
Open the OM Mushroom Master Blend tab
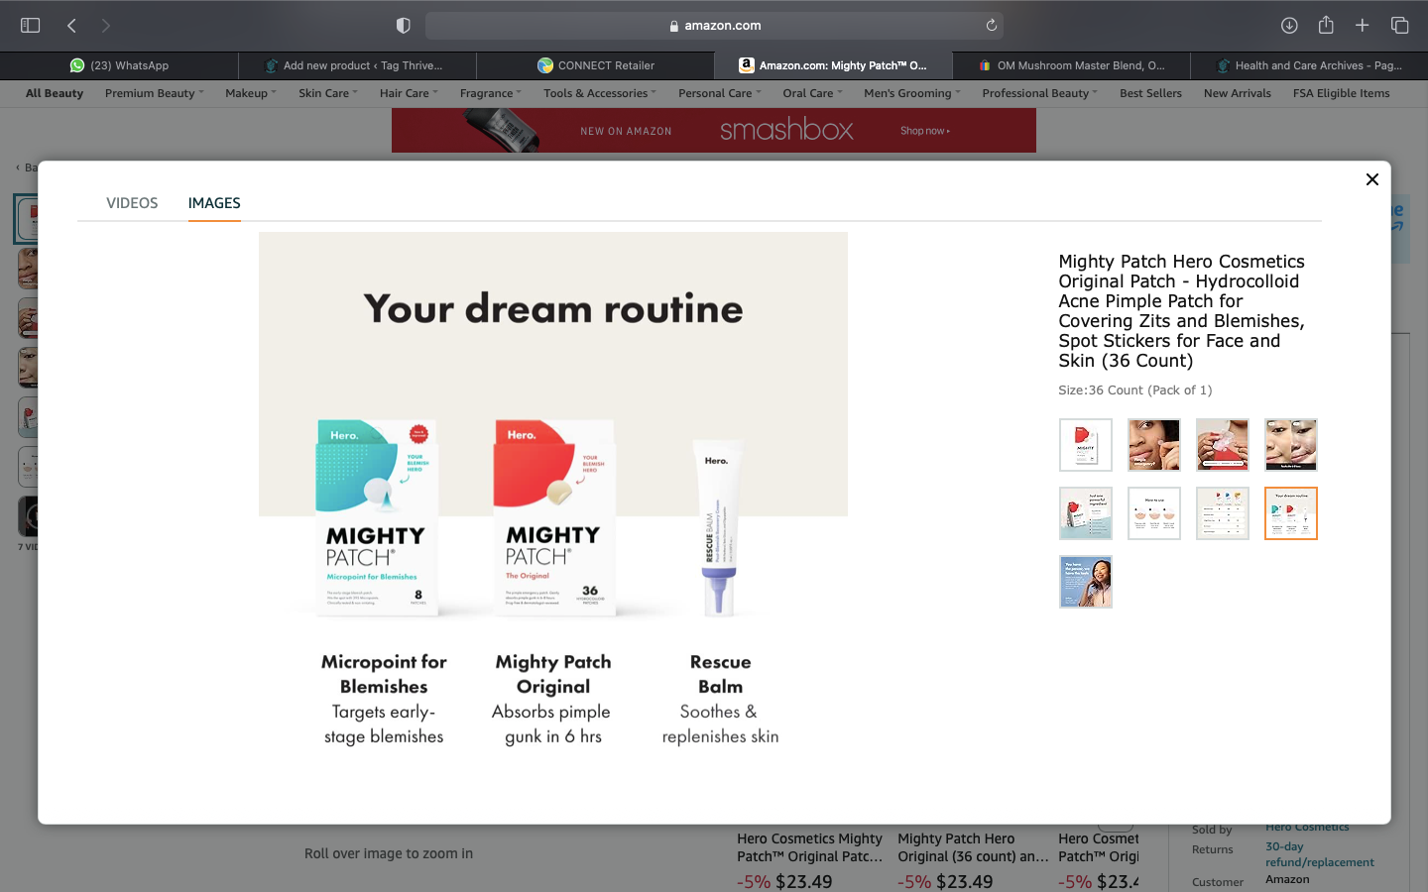1071,65
